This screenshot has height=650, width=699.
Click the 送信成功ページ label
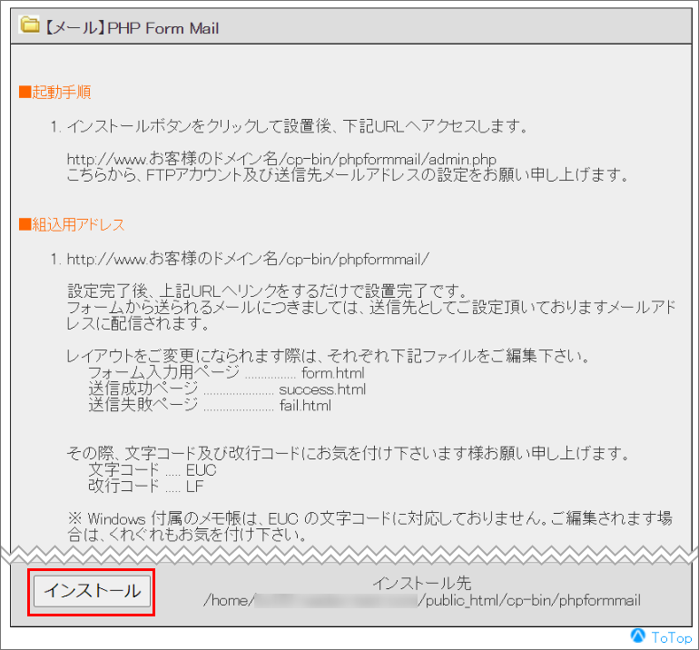point(143,389)
